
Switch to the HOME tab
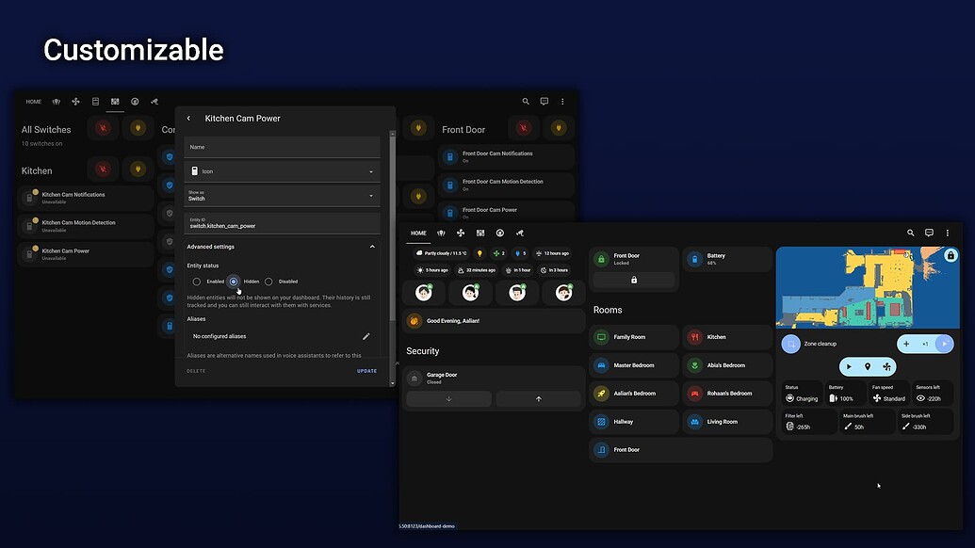(418, 233)
